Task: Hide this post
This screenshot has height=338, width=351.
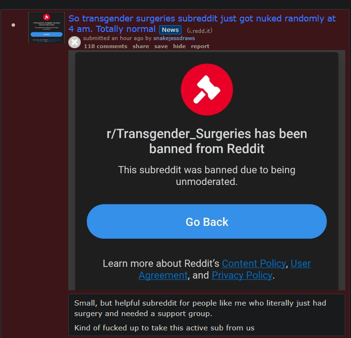Action: (179, 46)
